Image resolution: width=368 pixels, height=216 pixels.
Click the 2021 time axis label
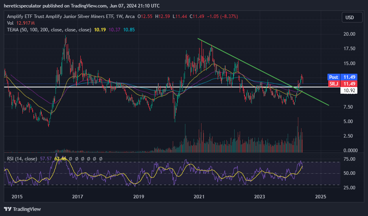point(199,197)
